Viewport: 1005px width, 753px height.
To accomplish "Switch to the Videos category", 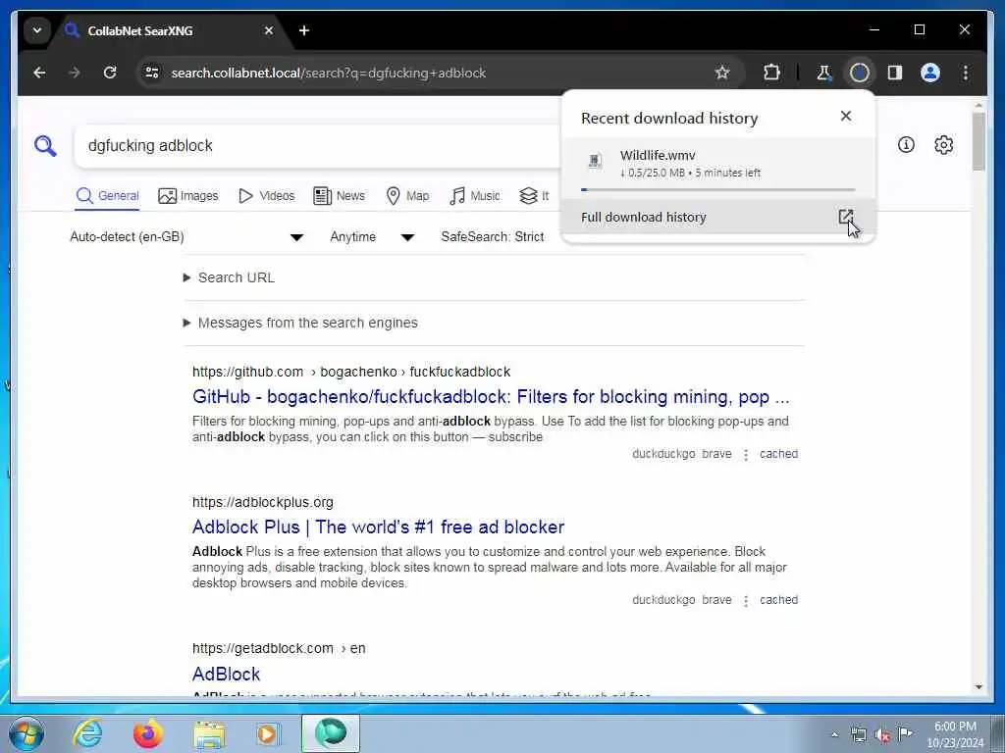I will pos(267,196).
